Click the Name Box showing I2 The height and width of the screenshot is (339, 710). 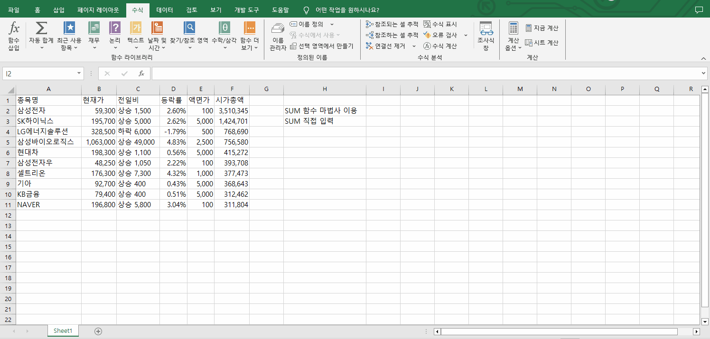click(39, 73)
